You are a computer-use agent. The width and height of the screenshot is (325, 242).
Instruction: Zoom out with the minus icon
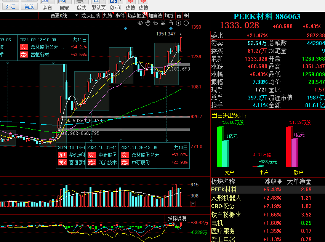pyautogui.click(x=186, y=23)
